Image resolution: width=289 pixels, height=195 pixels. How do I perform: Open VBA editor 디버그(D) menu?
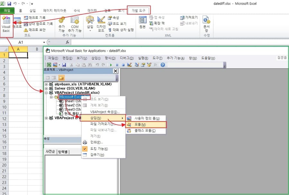pyautogui.click(x=127, y=58)
